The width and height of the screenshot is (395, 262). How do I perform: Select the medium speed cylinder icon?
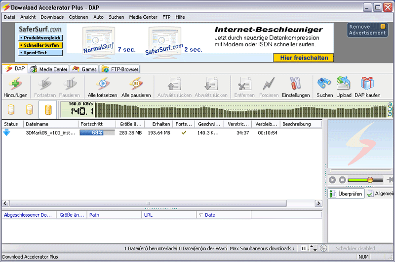click(x=29, y=110)
